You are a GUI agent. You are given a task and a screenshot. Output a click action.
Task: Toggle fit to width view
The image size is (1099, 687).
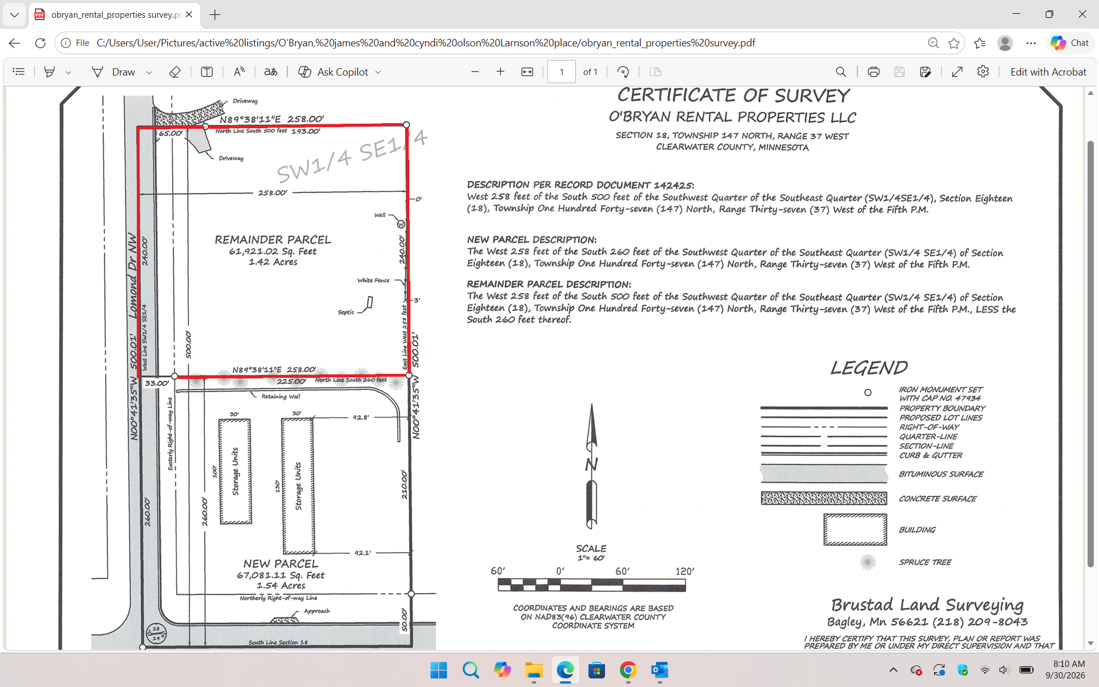click(527, 72)
